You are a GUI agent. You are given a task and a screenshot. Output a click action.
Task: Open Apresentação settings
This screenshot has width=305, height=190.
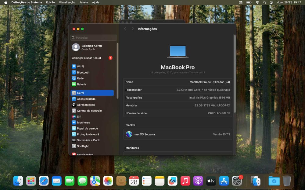tap(92, 105)
